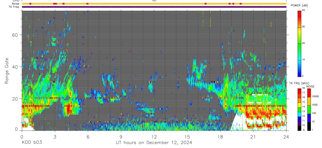
Task: Click the yellow Noise strip above the plot
Action: (154, 4)
